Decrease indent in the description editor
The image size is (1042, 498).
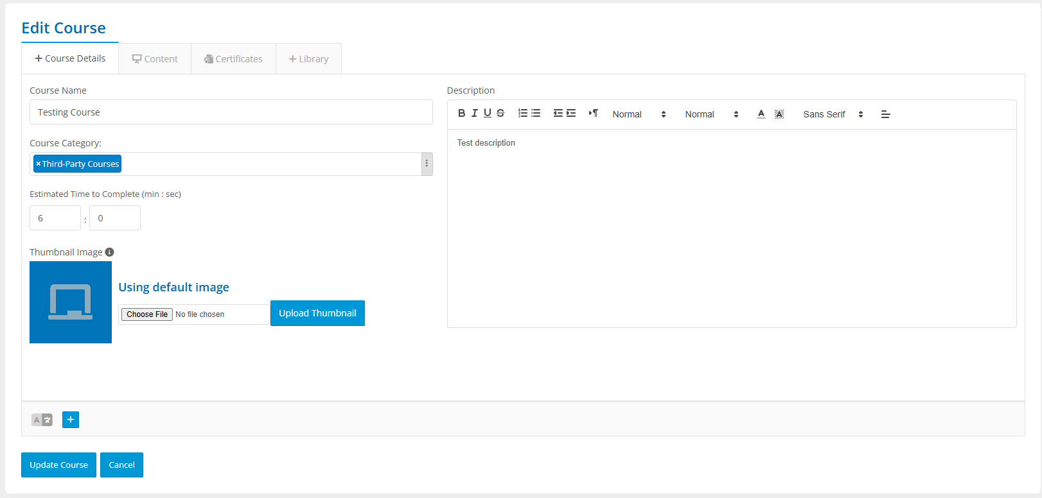click(x=558, y=114)
